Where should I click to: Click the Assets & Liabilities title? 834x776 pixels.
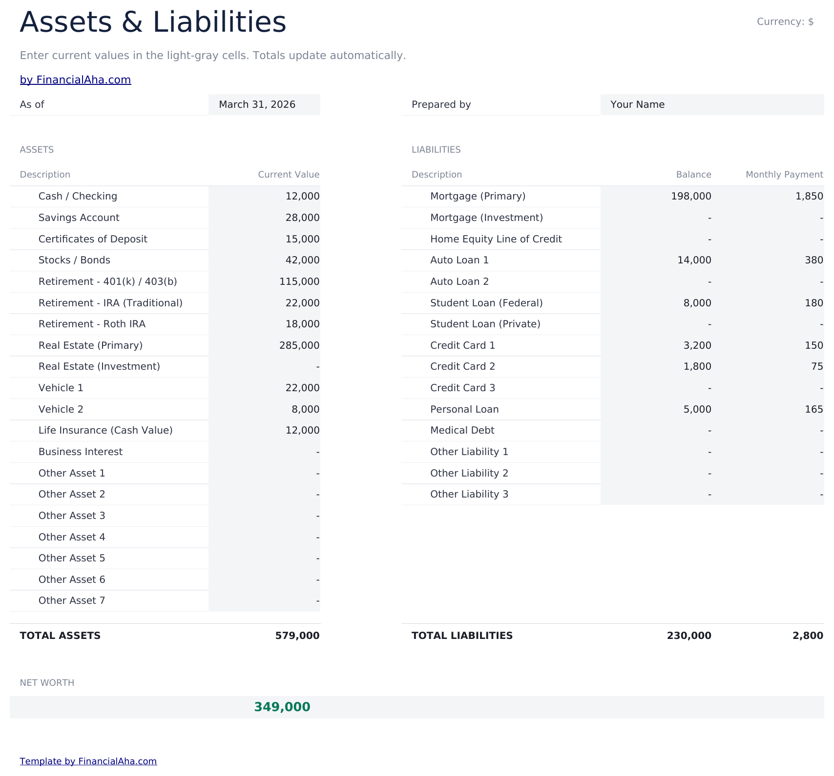153,22
